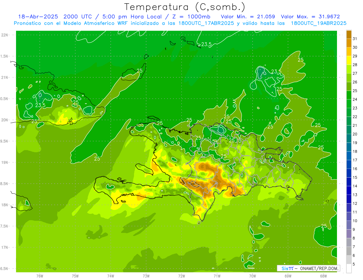Click the "73W" longitude axis label

tap(146, 276)
